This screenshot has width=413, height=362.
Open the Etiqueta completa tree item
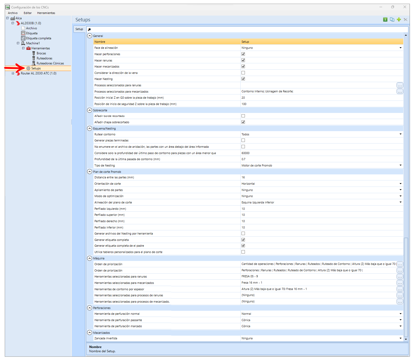coord(39,38)
